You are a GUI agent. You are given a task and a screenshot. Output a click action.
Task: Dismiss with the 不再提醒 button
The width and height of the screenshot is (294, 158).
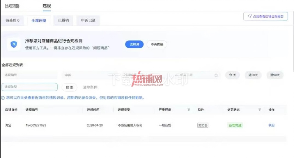tap(157, 44)
